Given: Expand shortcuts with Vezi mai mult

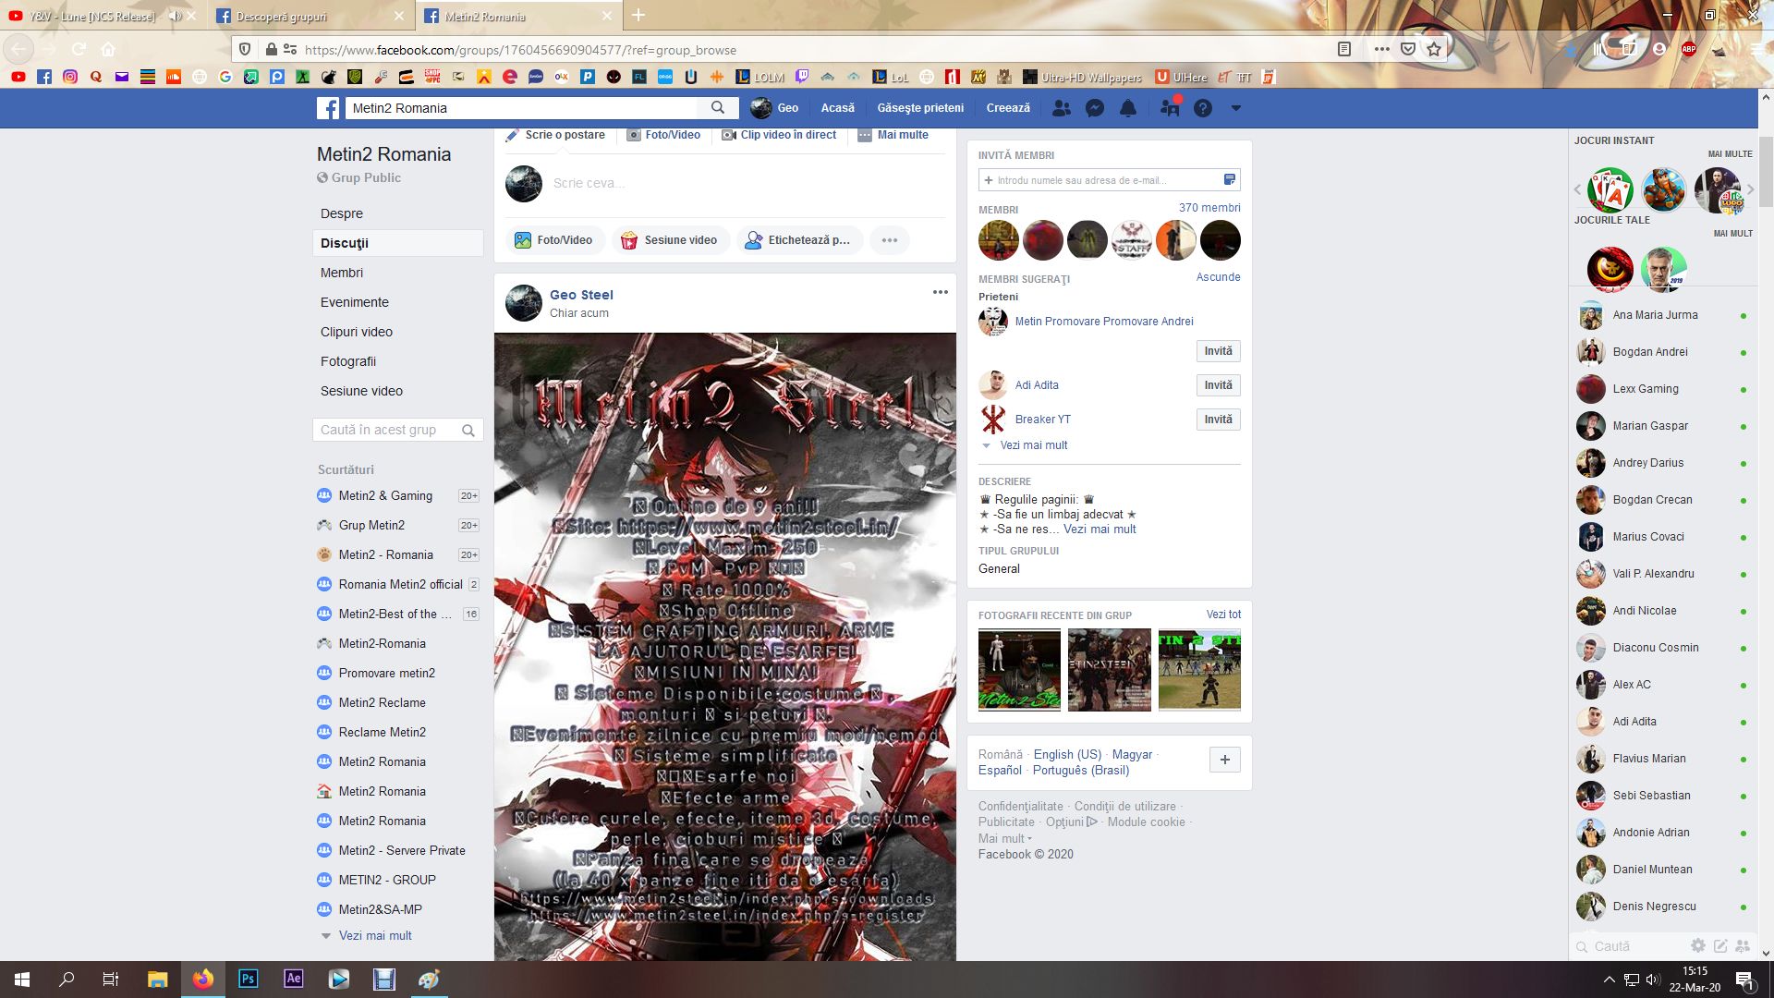Looking at the screenshot, I should [x=375, y=935].
